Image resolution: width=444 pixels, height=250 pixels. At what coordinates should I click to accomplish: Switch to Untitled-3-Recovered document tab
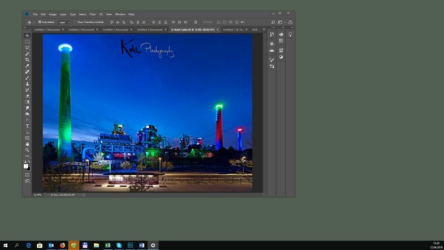(115, 29)
